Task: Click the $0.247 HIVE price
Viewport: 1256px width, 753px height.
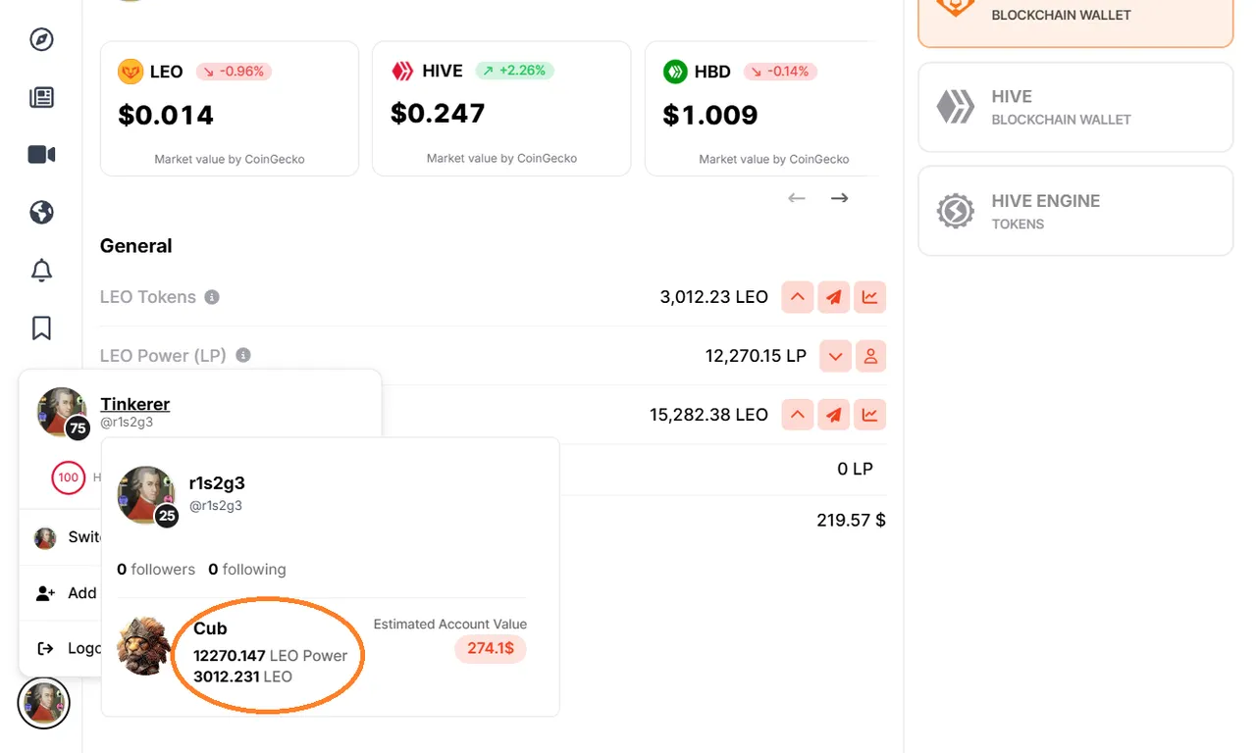Action: click(438, 114)
